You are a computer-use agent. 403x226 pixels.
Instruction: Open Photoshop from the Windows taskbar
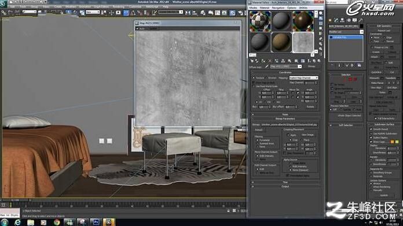pos(96,222)
